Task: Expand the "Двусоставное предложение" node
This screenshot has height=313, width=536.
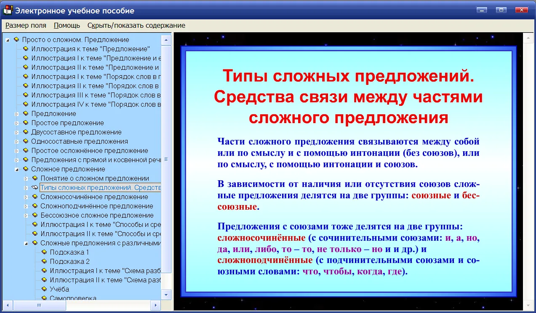Action: pos(17,132)
